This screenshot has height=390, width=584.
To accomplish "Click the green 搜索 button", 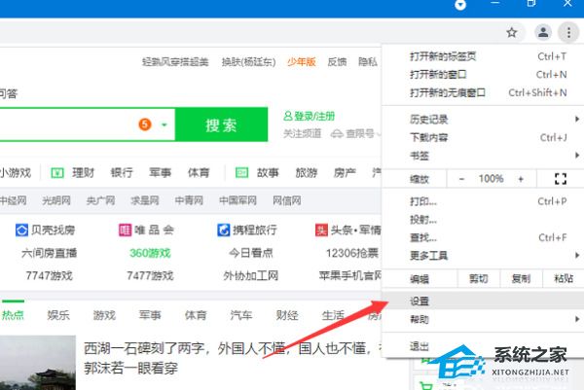I will pyautogui.click(x=221, y=124).
